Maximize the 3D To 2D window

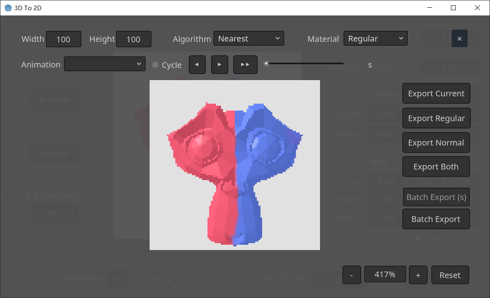pyautogui.click(x=453, y=8)
